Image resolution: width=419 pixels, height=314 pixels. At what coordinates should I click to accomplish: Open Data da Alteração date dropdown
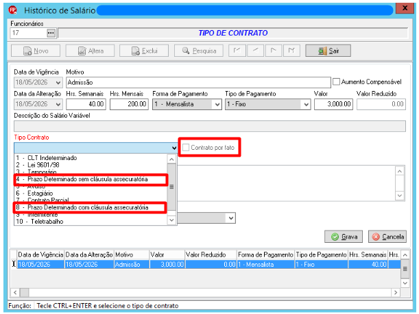click(58, 104)
